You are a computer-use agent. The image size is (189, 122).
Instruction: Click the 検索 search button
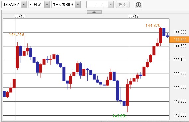[123, 5]
